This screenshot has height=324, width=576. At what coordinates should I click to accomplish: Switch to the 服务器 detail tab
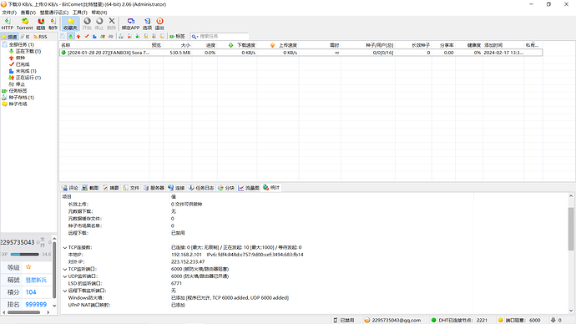[154, 188]
